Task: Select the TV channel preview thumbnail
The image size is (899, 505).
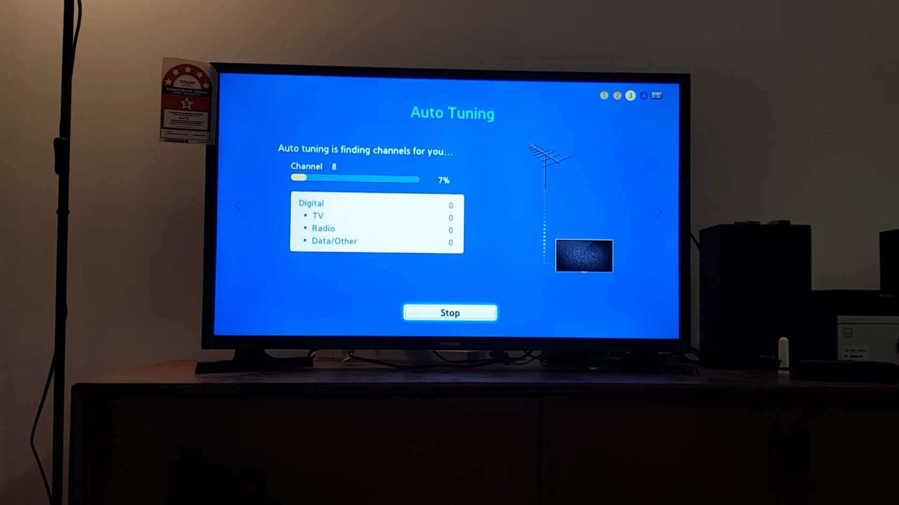Action: click(x=583, y=255)
